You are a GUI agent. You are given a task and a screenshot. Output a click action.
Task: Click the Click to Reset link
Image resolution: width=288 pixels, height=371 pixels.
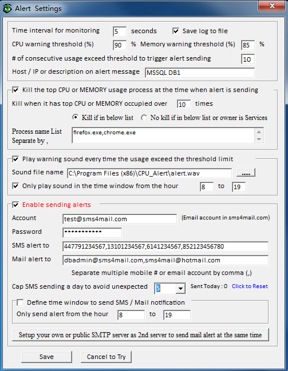pos(250,286)
